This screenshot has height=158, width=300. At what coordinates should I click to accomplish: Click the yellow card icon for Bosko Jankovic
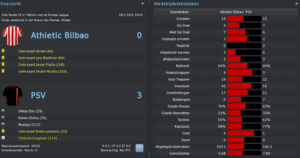(x=3, y=131)
